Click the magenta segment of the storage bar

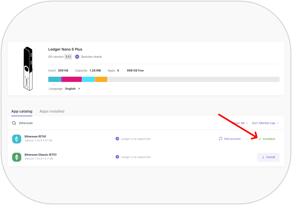[72, 79]
